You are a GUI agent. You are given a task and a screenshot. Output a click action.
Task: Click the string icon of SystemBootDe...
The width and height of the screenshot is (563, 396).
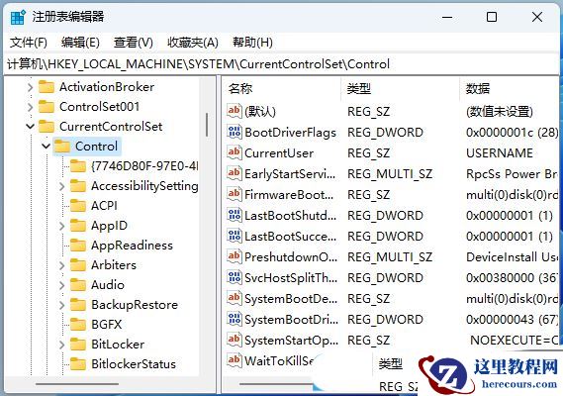pos(235,298)
